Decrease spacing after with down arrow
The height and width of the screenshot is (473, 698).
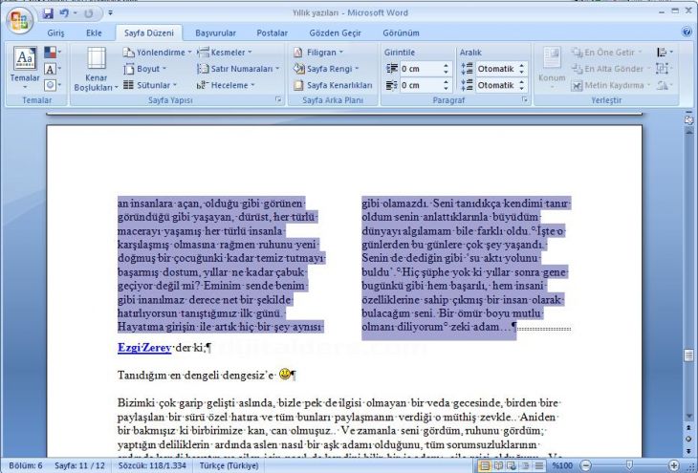[x=522, y=89]
